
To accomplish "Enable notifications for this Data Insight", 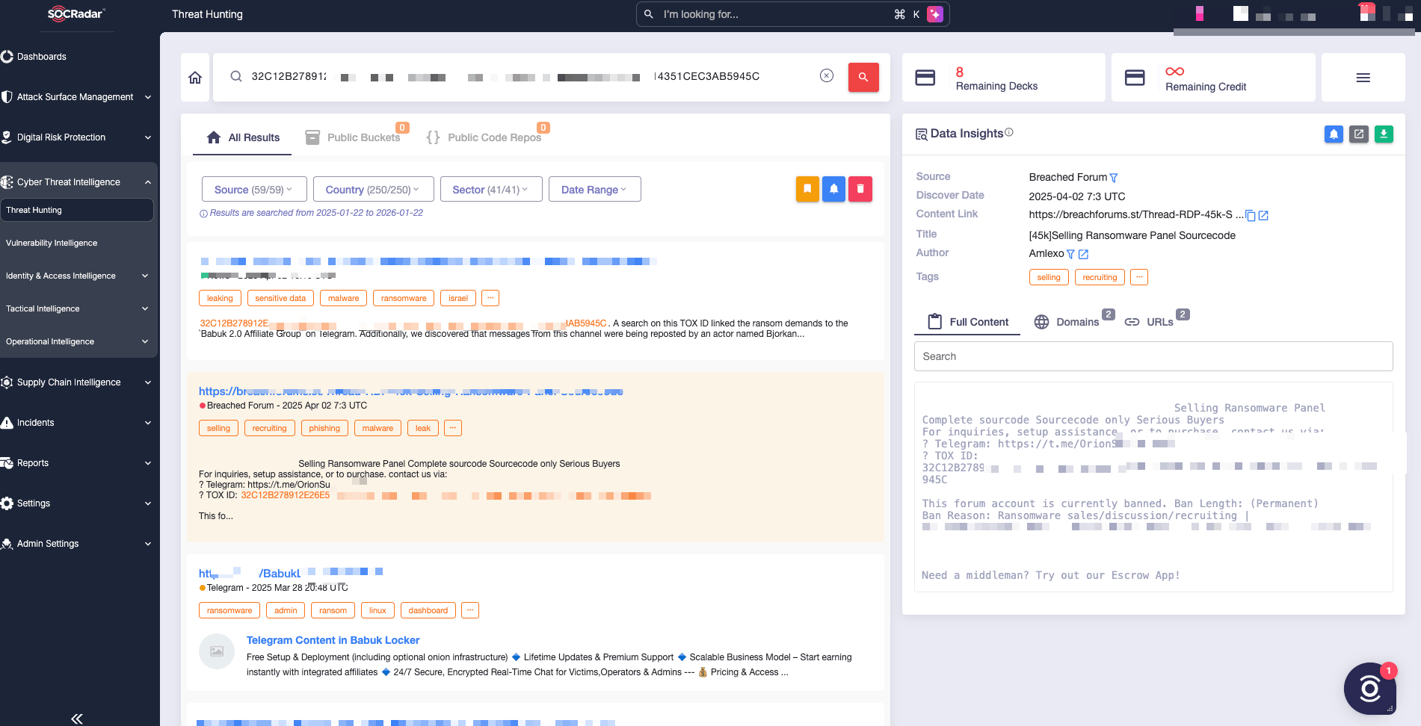I will pyautogui.click(x=1334, y=134).
